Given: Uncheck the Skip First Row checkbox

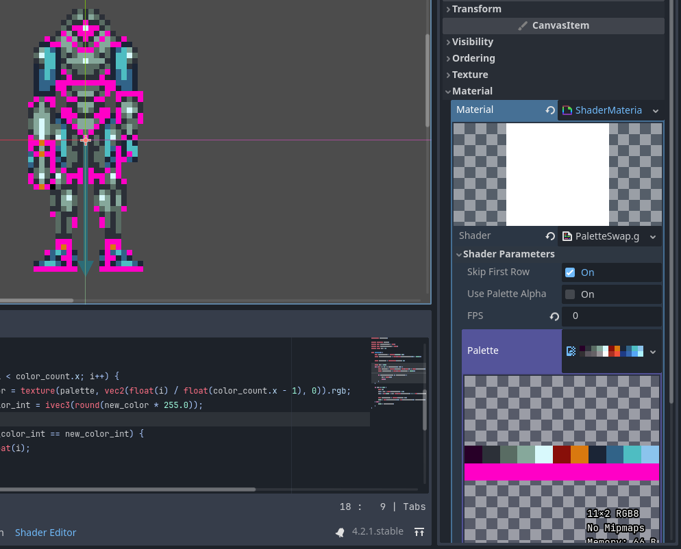Looking at the screenshot, I should 569,272.
